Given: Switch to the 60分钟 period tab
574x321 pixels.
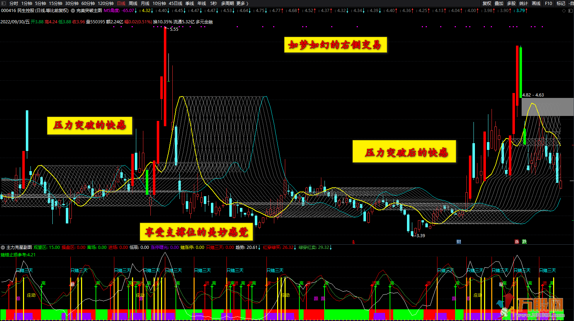Looking at the screenshot, I should (88, 3).
